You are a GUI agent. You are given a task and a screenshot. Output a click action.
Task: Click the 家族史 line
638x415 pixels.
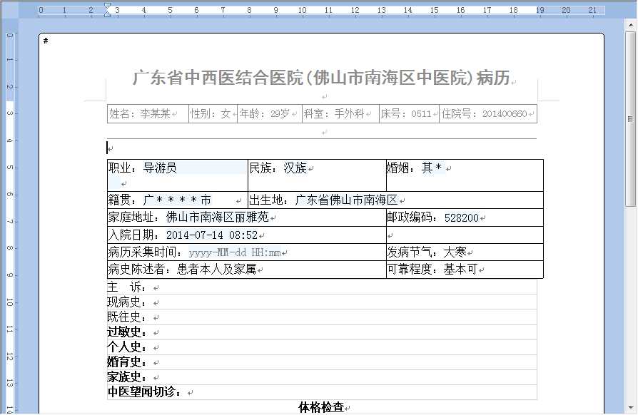coord(322,377)
